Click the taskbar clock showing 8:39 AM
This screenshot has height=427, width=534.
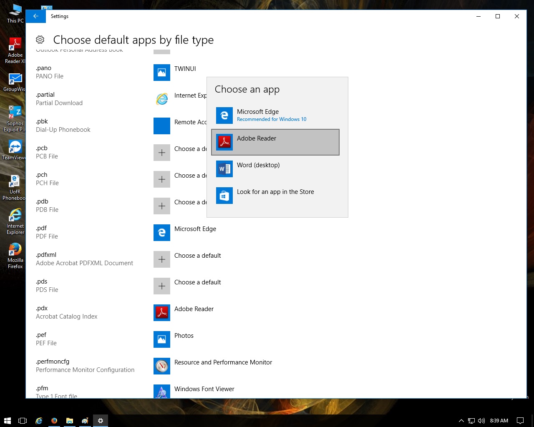point(499,421)
